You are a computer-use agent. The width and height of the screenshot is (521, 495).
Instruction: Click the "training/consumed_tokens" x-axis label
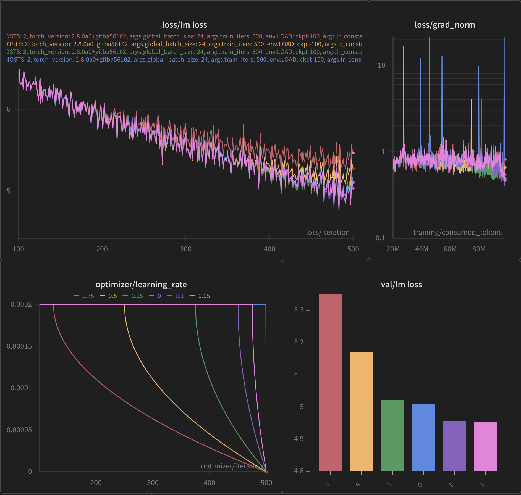click(x=457, y=232)
